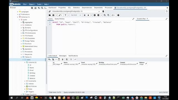Open file icon in query toolbar
Screen dimensions: 178x100
click(50, 15)
